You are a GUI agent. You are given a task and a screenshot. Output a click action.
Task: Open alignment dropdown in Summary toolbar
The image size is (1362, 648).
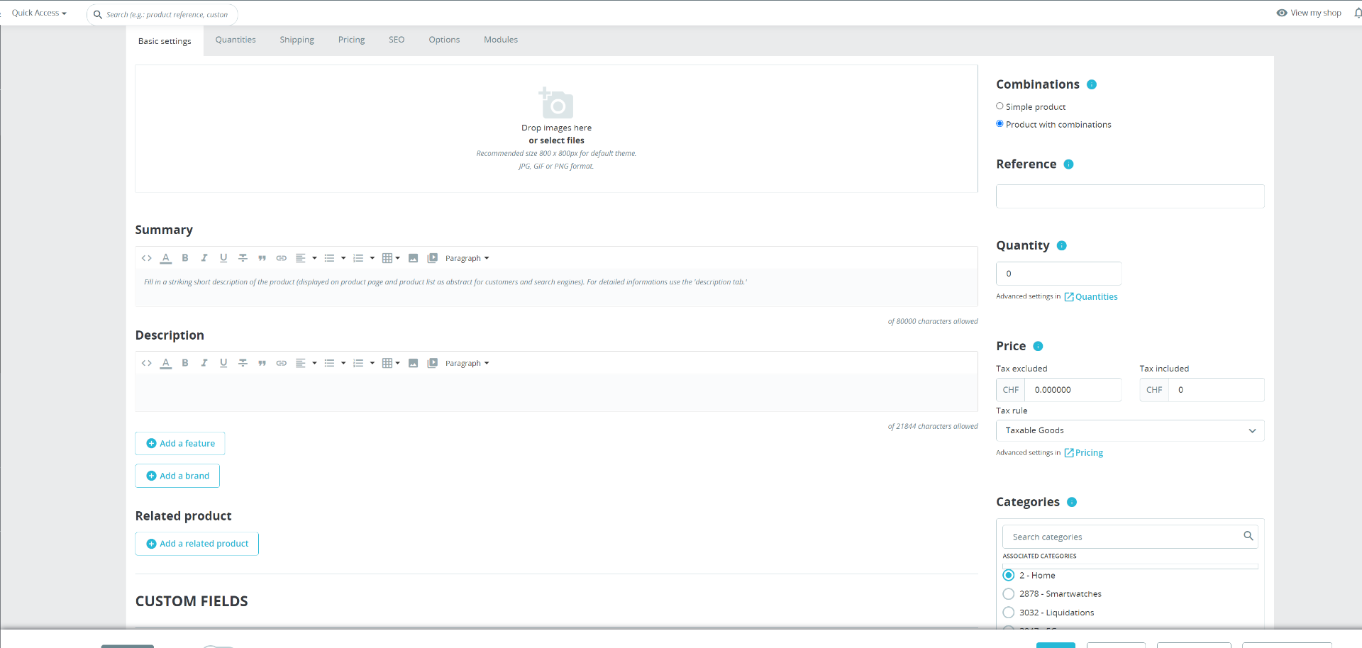306,258
